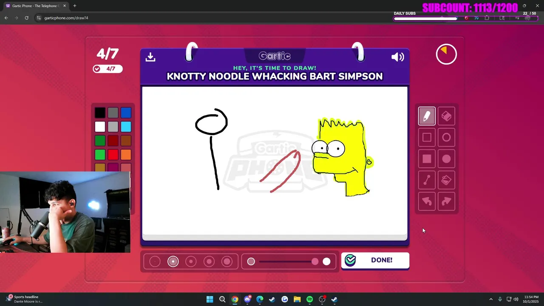
Task: Choose the empty rectangle shape tool
Action: pos(427,137)
